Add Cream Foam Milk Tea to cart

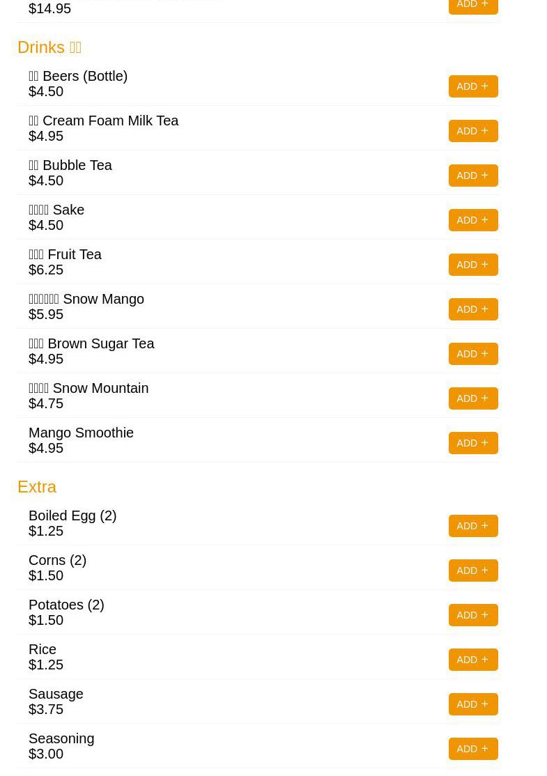click(x=472, y=131)
